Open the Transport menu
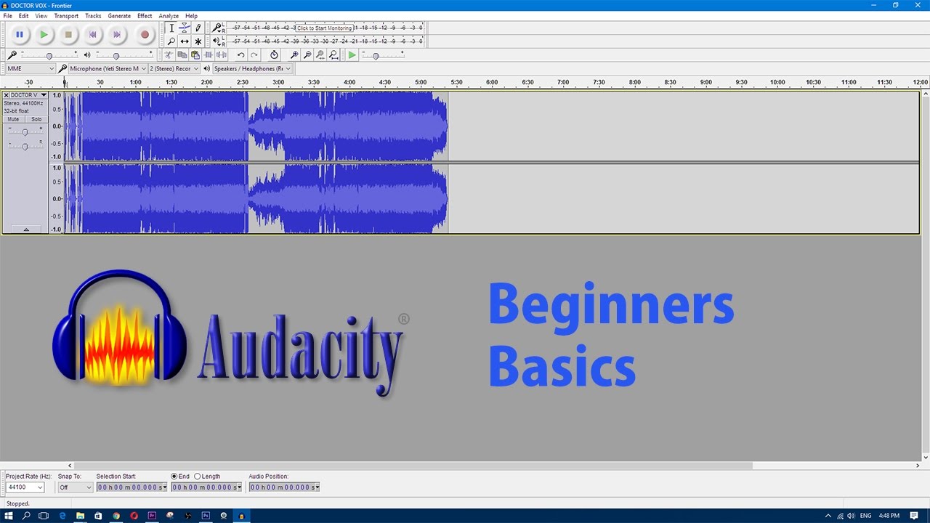 (x=66, y=15)
